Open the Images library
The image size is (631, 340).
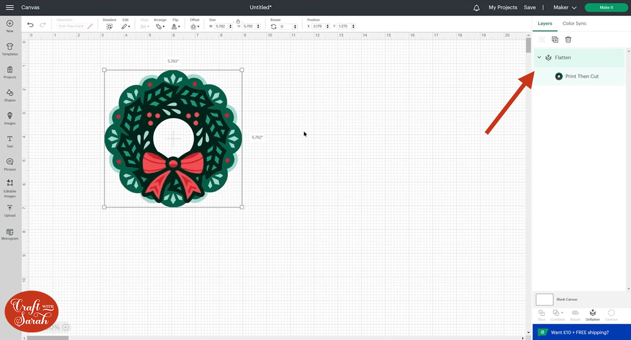pos(10,118)
